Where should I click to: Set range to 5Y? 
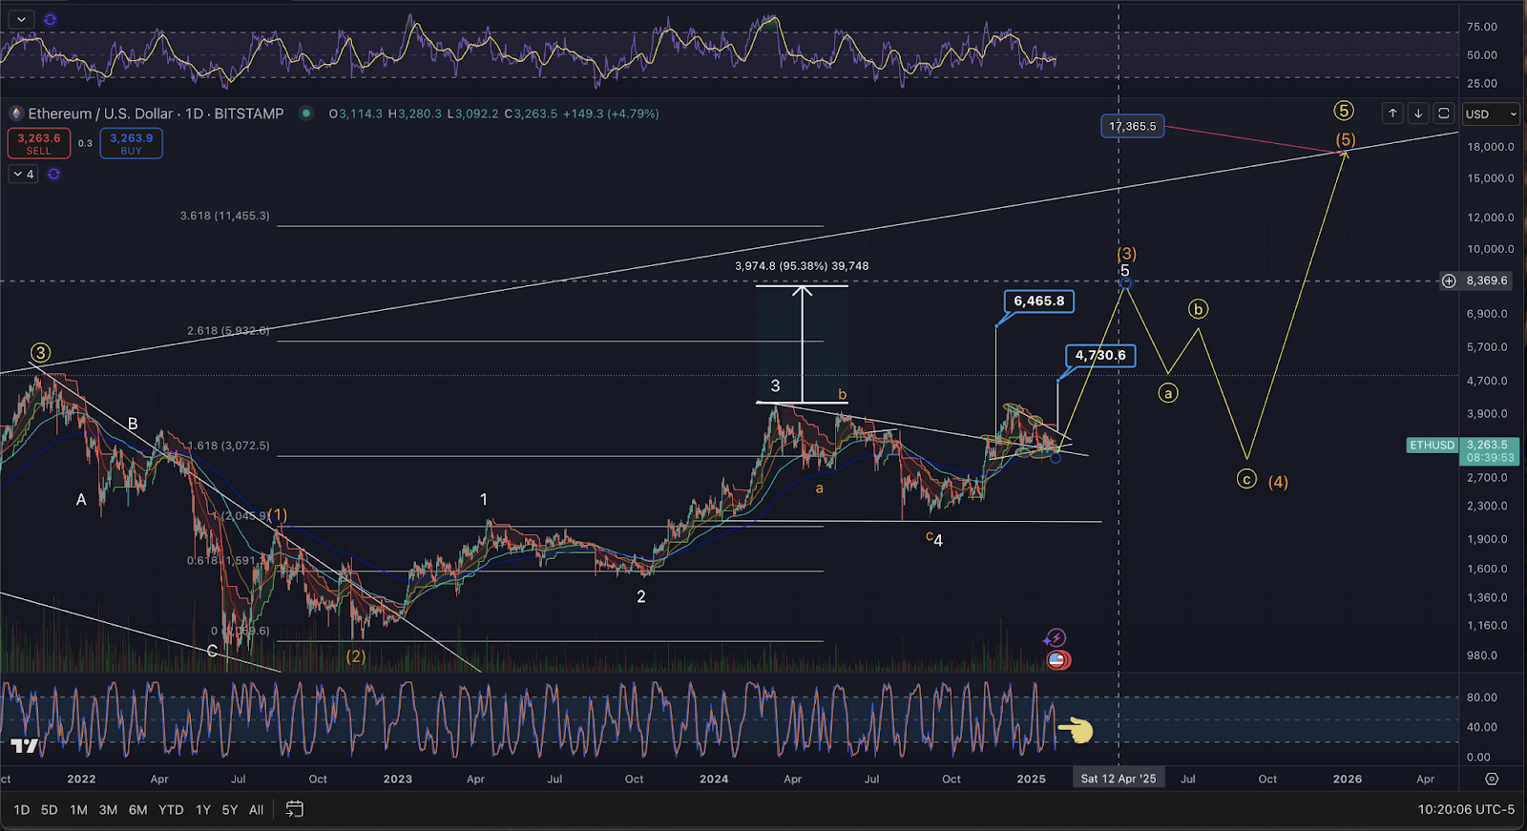tap(230, 809)
